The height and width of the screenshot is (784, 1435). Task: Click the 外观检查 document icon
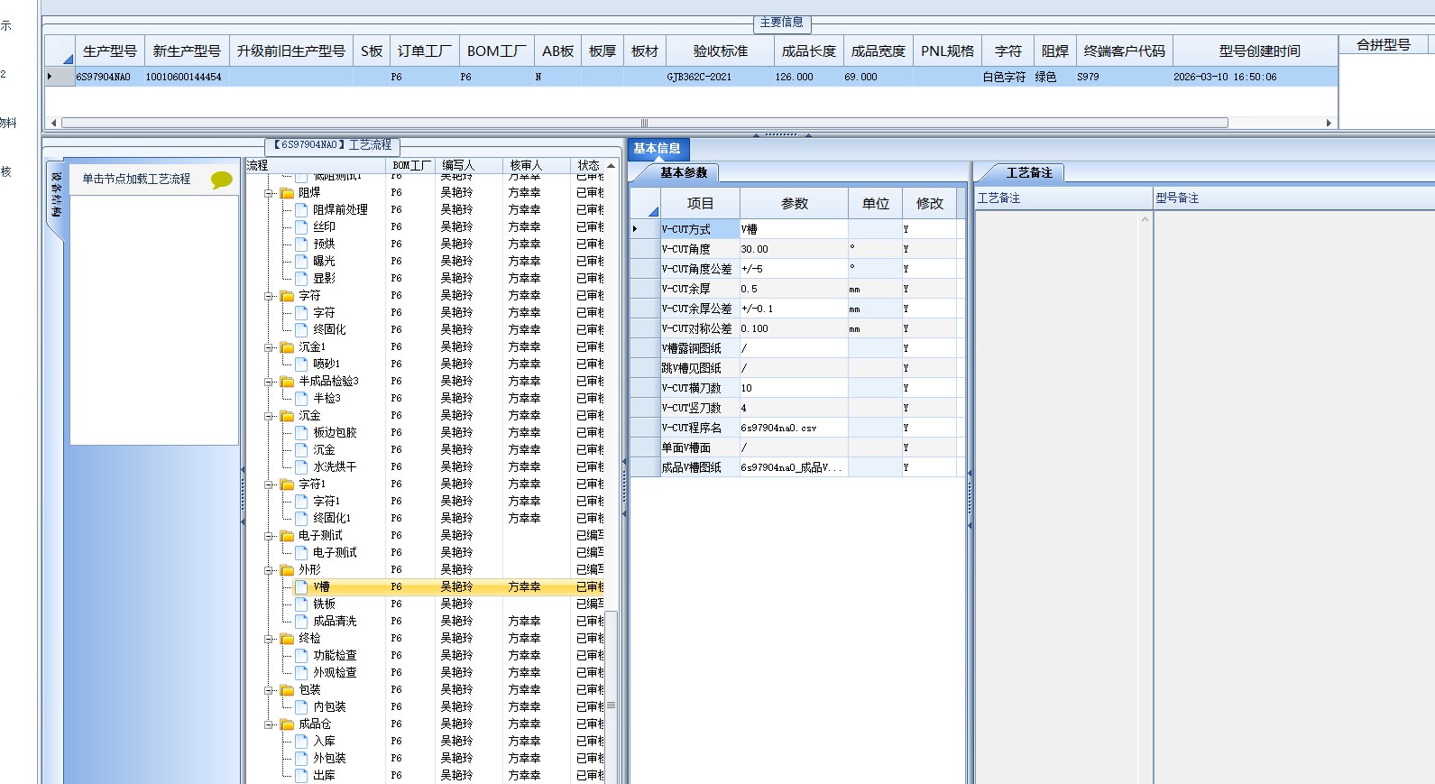tap(302, 673)
